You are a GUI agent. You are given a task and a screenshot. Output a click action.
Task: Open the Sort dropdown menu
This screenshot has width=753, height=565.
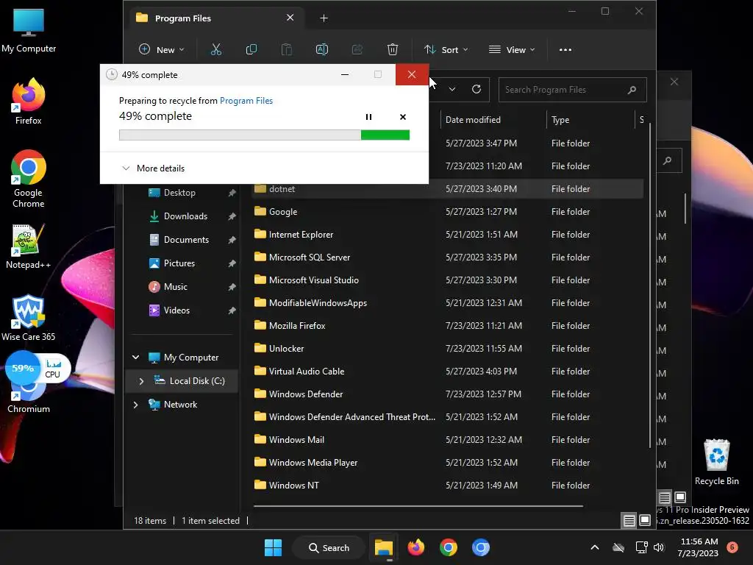446,49
